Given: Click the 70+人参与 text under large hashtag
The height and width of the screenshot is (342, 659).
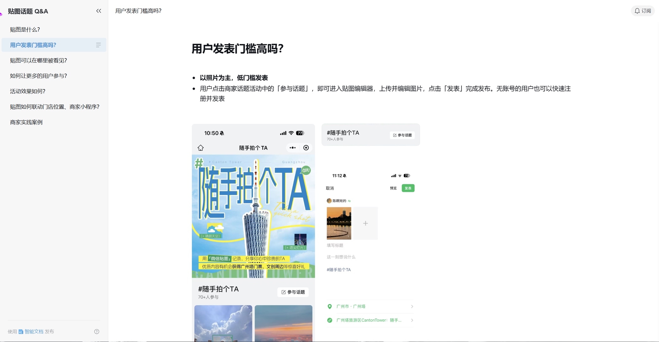Looking at the screenshot, I should pos(208,297).
